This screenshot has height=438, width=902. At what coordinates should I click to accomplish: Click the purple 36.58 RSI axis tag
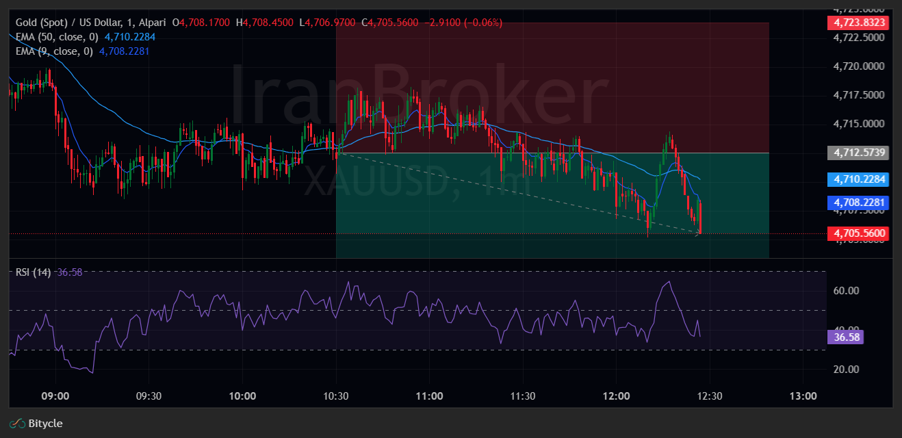click(846, 337)
